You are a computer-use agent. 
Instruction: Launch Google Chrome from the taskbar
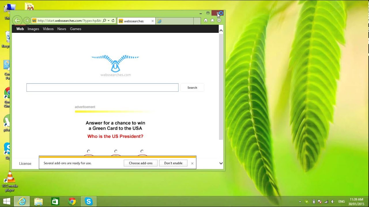(x=72, y=202)
